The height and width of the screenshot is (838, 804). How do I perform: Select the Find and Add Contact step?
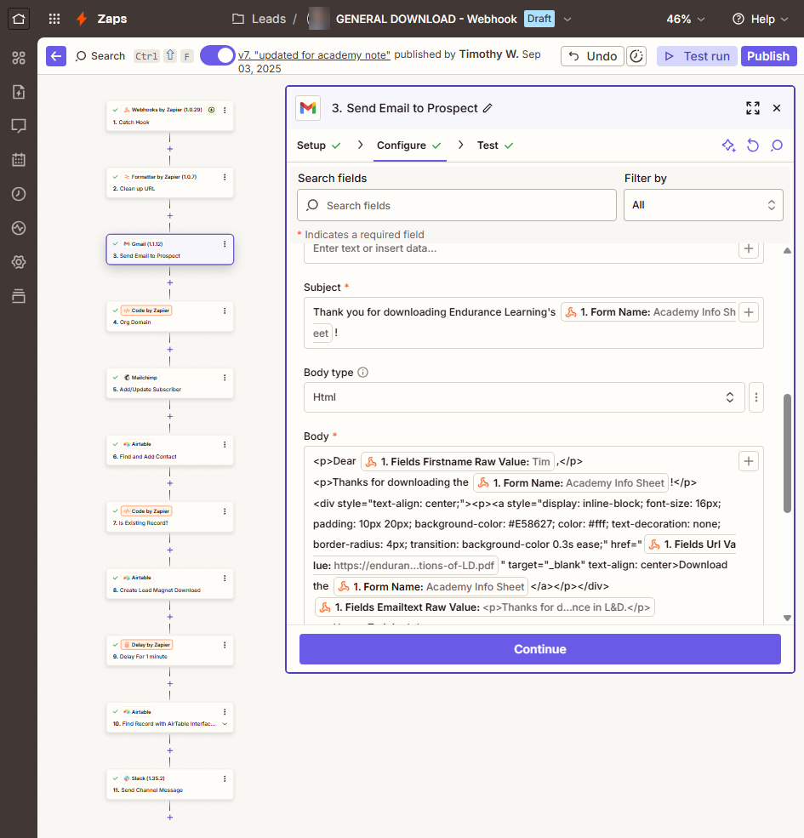(170, 450)
